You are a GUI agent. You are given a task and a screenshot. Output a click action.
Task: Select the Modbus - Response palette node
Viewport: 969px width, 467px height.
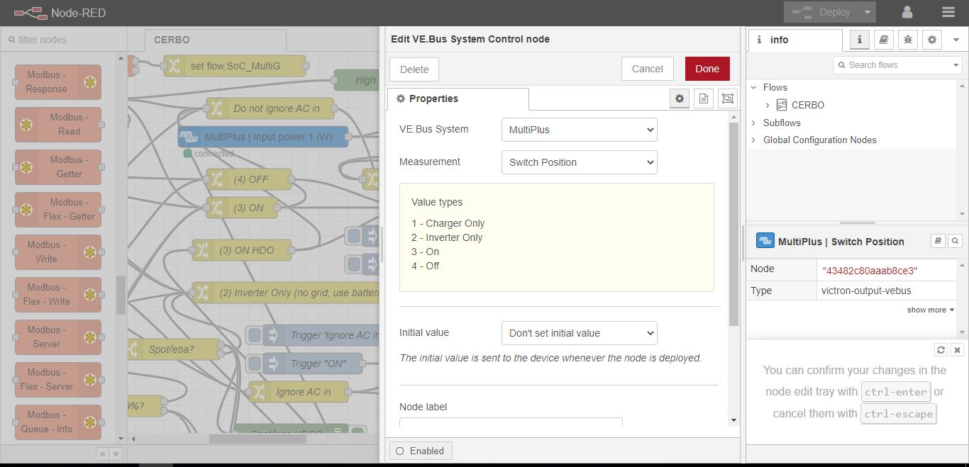click(x=58, y=82)
